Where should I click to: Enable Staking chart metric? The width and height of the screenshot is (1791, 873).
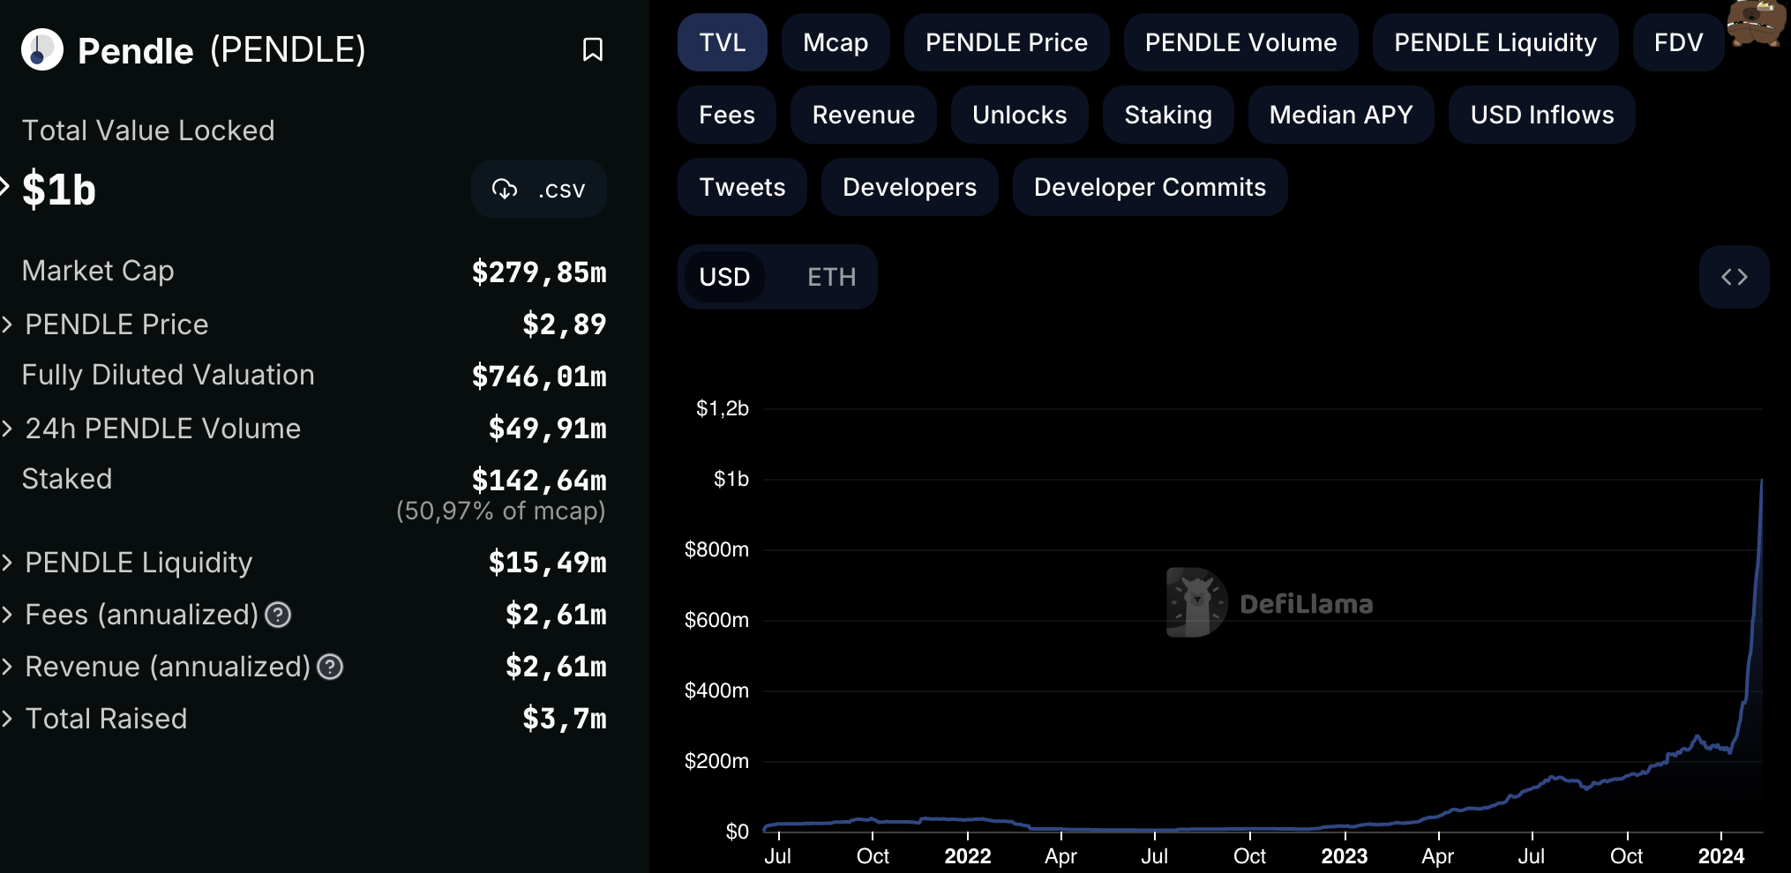tap(1168, 115)
